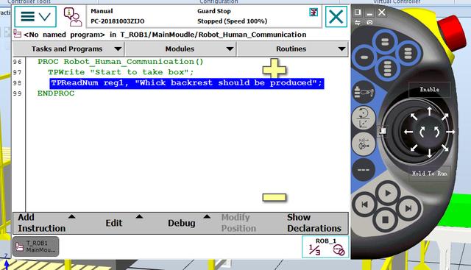This screenshot has width=471, height=270.
Task: Click the status bar event log icon
Action: click(314, 13)
